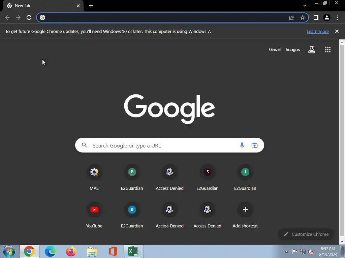Click the muted volume tray icon

pyautogui.click(x=311, y=252)
